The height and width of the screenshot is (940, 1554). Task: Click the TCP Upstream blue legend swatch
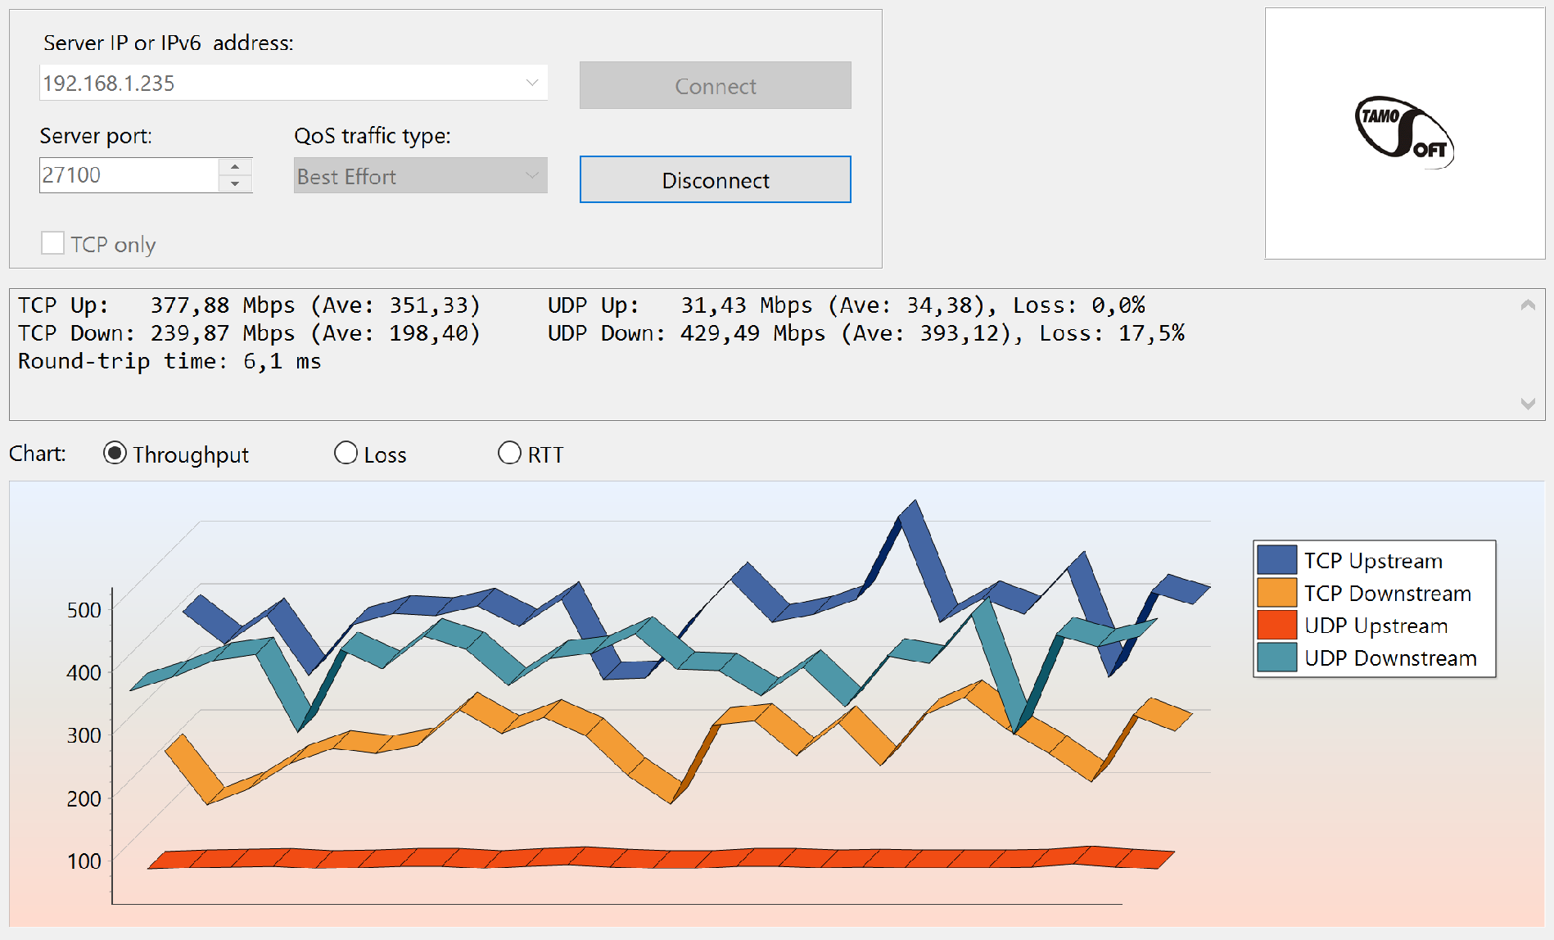(x=1276, y=560)
